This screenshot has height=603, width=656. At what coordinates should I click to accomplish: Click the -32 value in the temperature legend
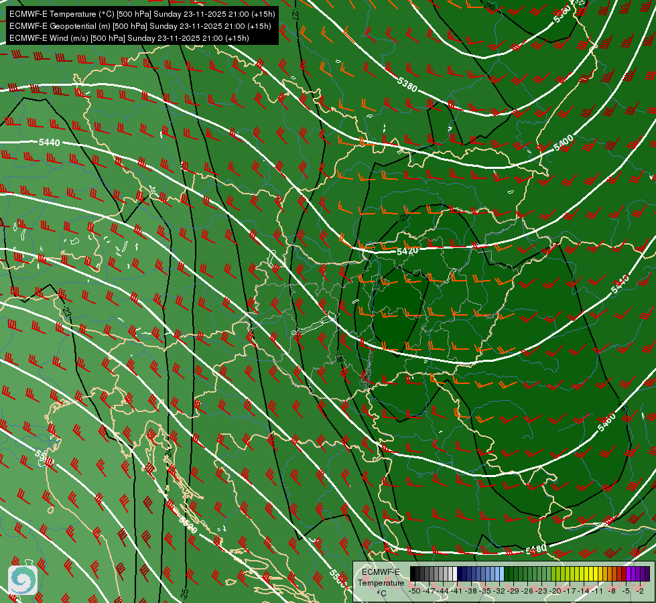pyautogui.click(x=499, y=591)
